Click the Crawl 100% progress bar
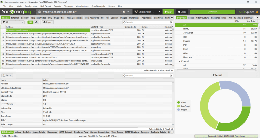 [x=213, y=12]
